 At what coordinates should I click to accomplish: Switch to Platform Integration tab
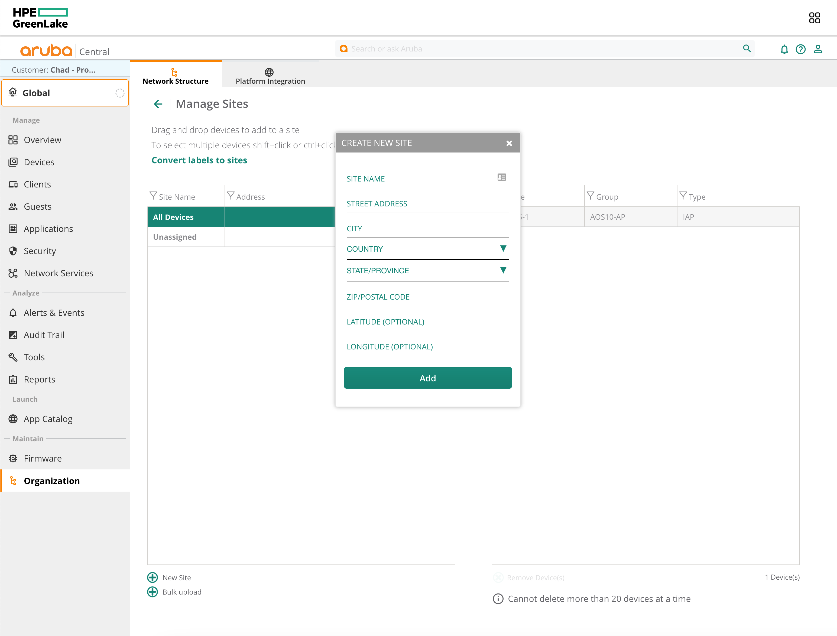pos(270,76)
